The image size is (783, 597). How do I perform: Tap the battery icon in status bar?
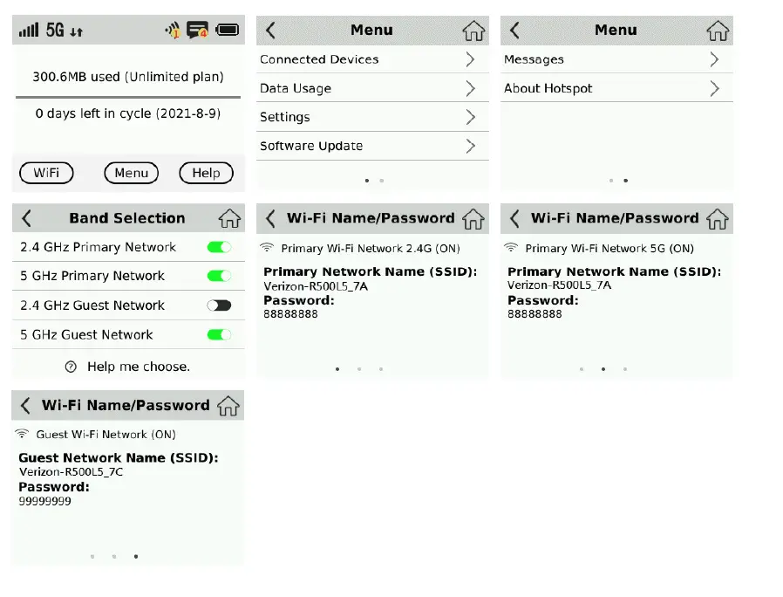click(228, 31)
